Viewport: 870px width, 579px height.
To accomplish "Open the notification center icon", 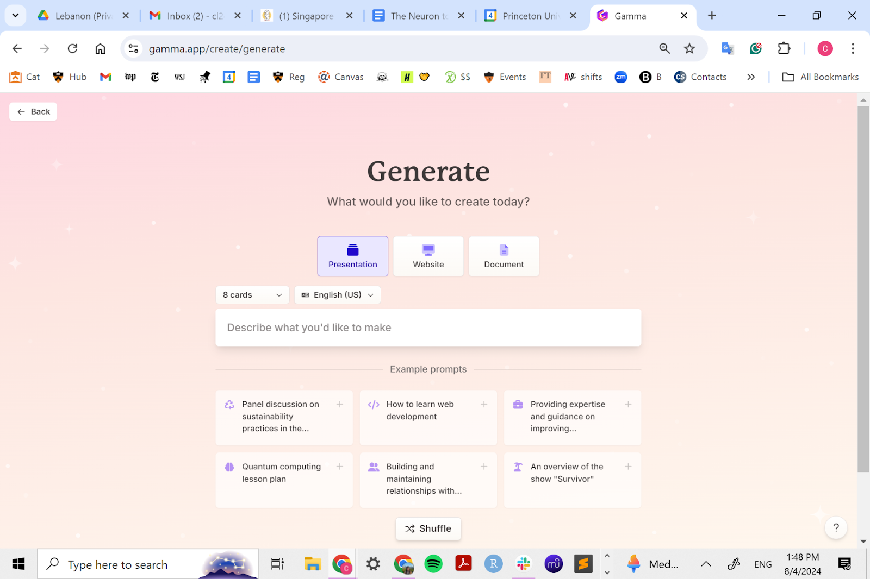I will pyautogui.click(x=844, y=564).
